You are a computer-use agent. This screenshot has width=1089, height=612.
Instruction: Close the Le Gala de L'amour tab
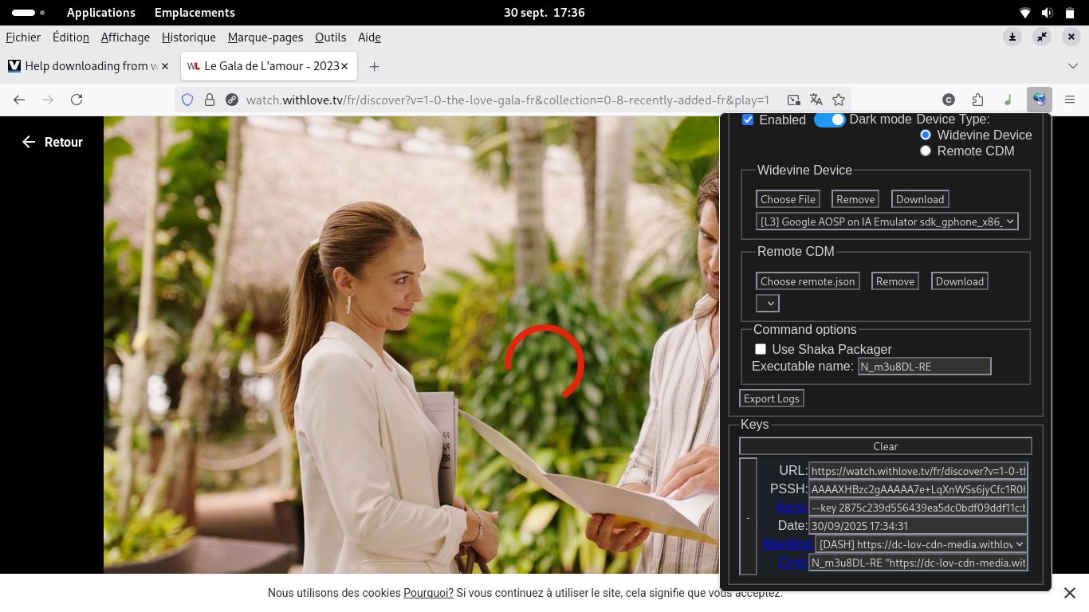tap(345, 66)
